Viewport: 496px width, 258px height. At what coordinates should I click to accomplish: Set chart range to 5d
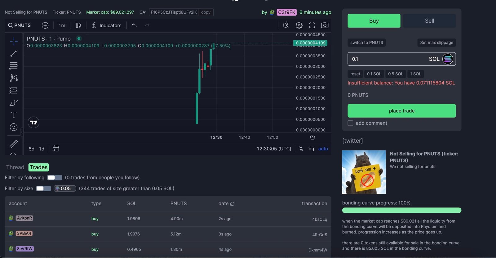click(32, 149)
